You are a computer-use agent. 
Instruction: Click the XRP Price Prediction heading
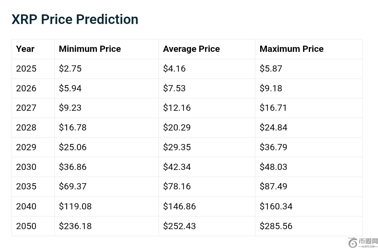coord(75,19)
